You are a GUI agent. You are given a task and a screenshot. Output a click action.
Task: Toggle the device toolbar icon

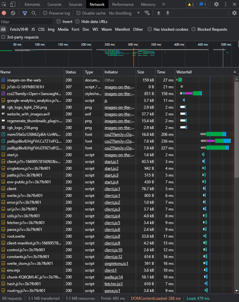pos(13,4)
